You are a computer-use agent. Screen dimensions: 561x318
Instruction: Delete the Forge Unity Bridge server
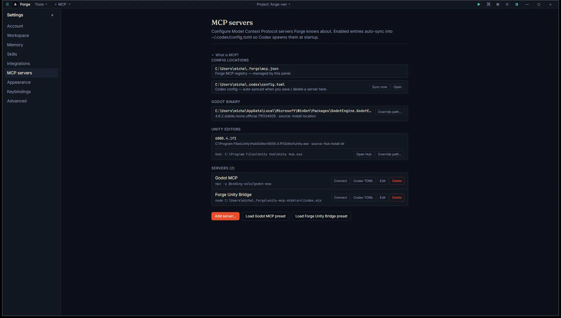[397, 197]
